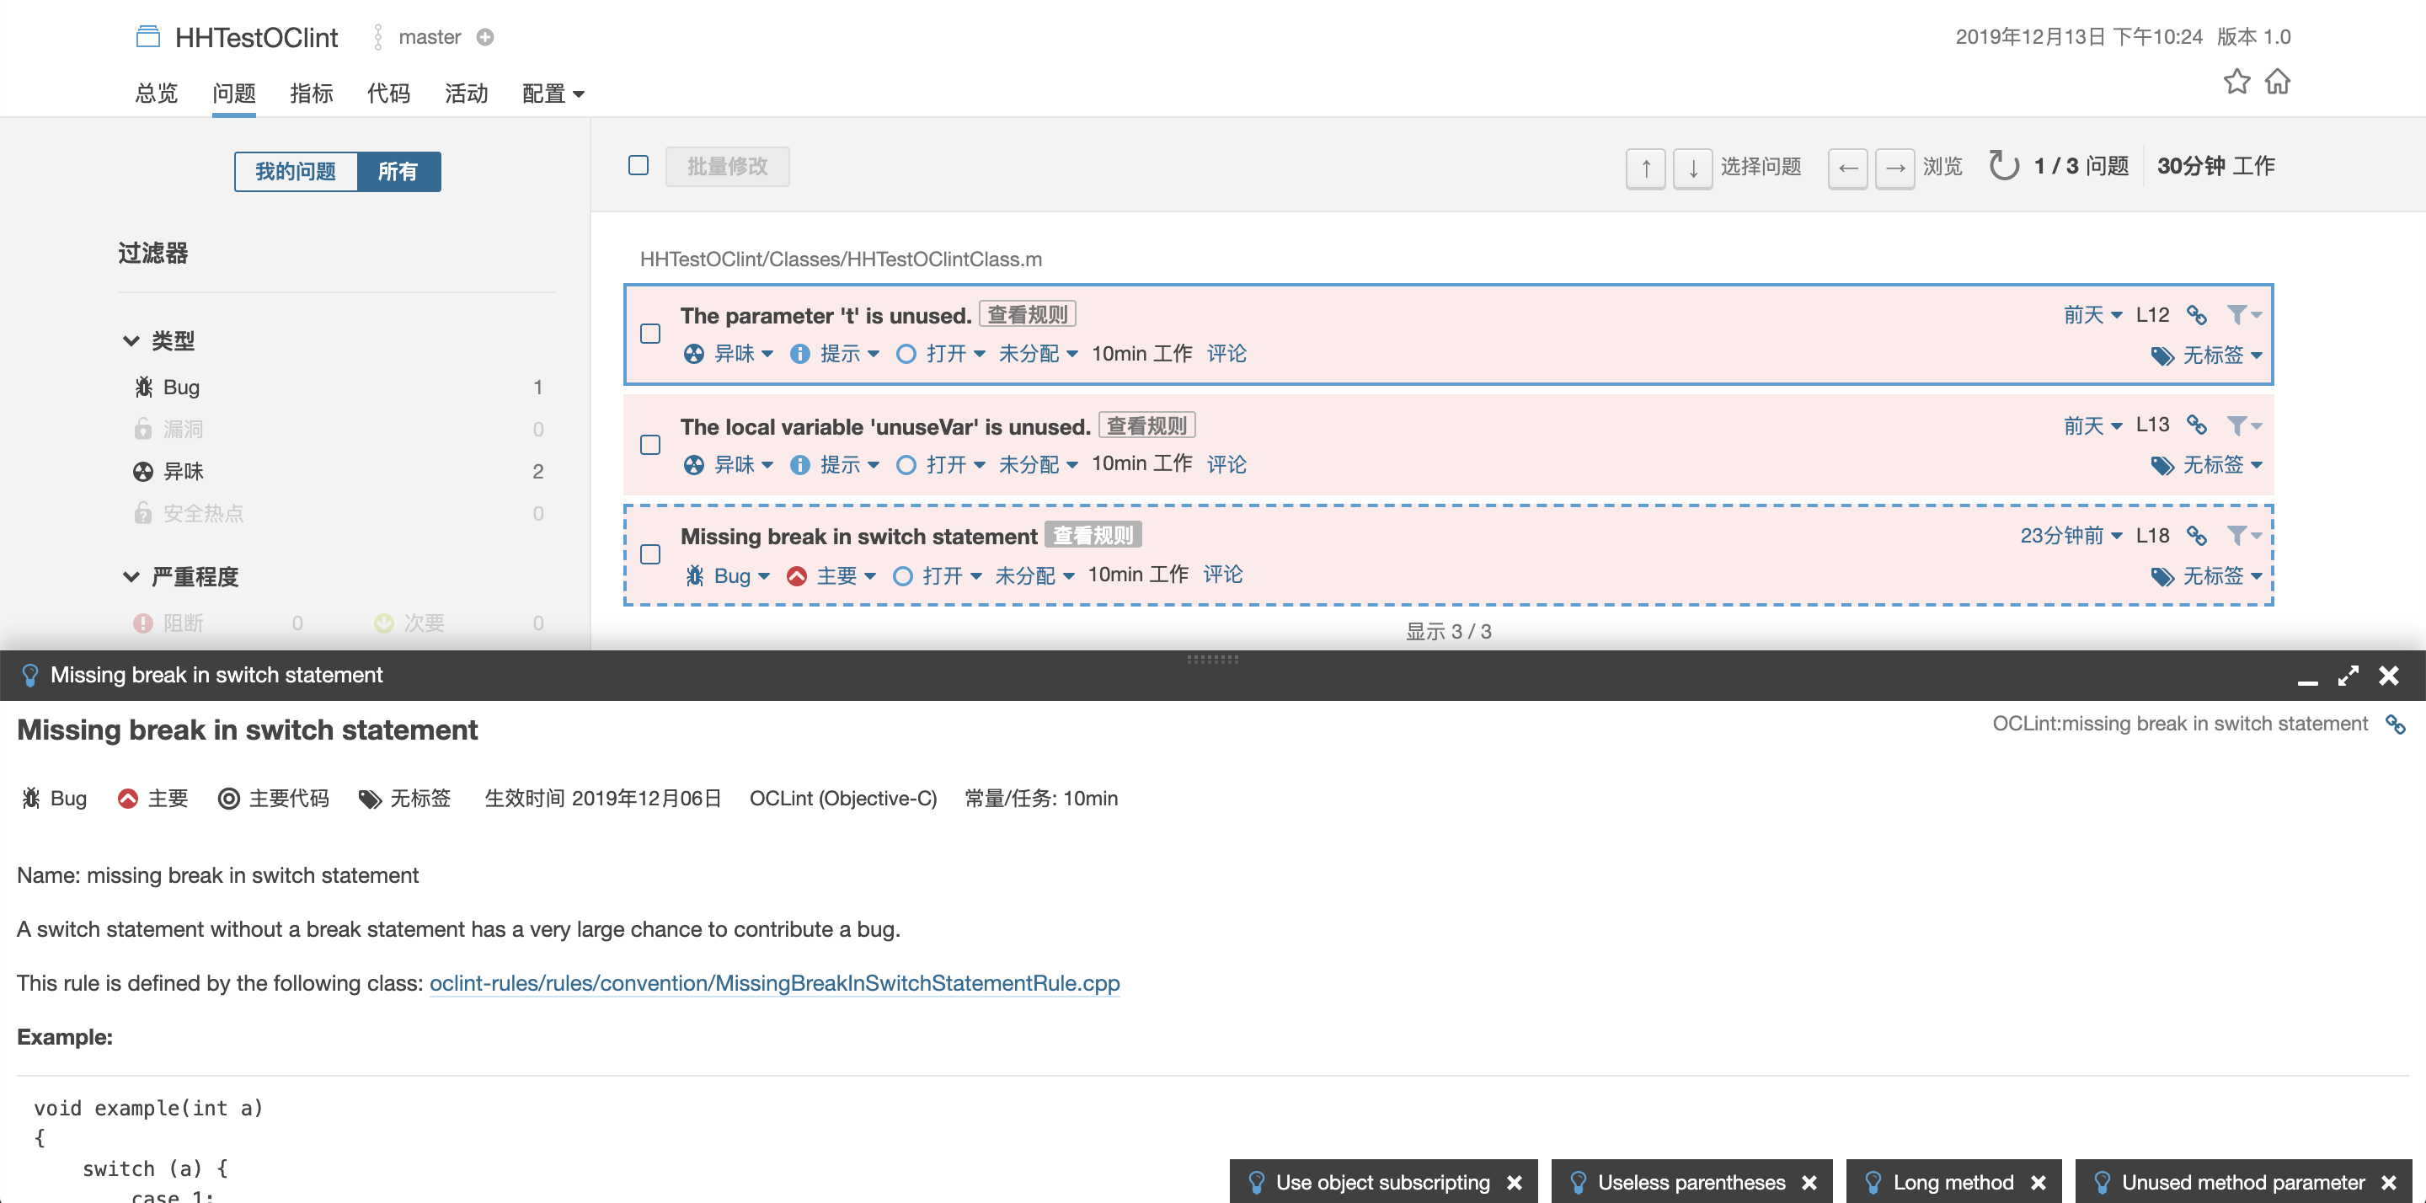
Task: Click the favorite star icon
Action: (2236, 82)
